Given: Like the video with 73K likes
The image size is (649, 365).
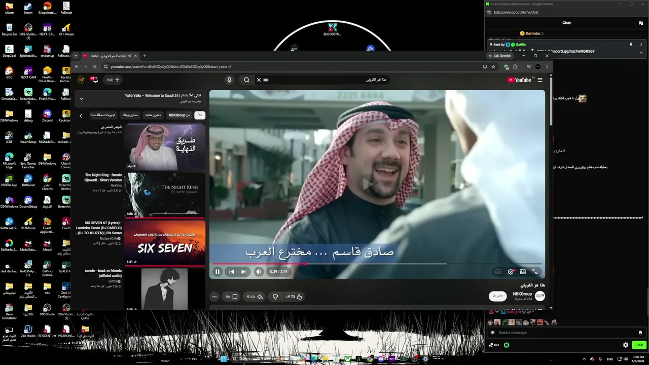Looking at the screenshot, I should pyautogui.click(x=295, y=297).
